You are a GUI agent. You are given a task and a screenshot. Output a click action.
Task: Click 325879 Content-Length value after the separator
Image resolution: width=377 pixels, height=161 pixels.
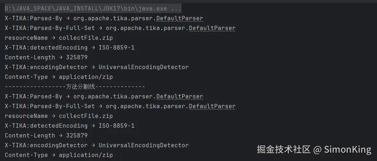pos(77,135)
